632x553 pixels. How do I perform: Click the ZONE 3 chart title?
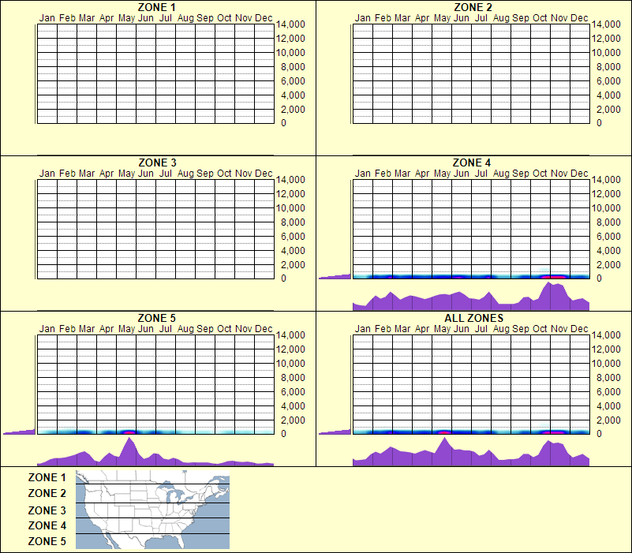pyautogui.click(x=155, y=162)
